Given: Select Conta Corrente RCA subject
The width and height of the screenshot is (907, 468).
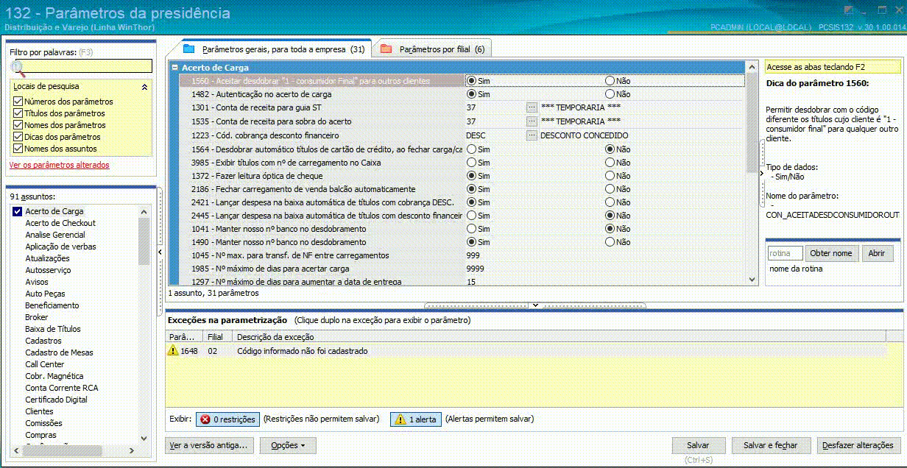Looking at the screenshot, I should (x=61, y=388).
